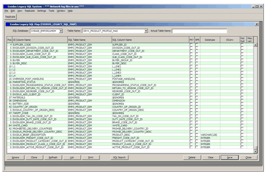
Task: Click the OI Column Name header
Action: click(x=40, y=40)
